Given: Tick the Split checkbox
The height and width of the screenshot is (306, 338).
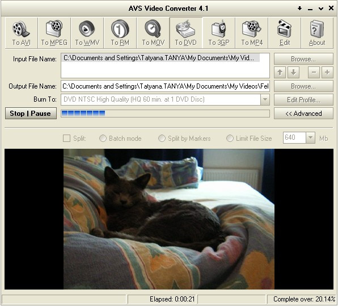Looking at the screenshot, I should (x=66, y=139).
